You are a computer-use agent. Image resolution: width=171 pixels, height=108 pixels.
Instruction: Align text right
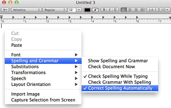tap(136, 10)
